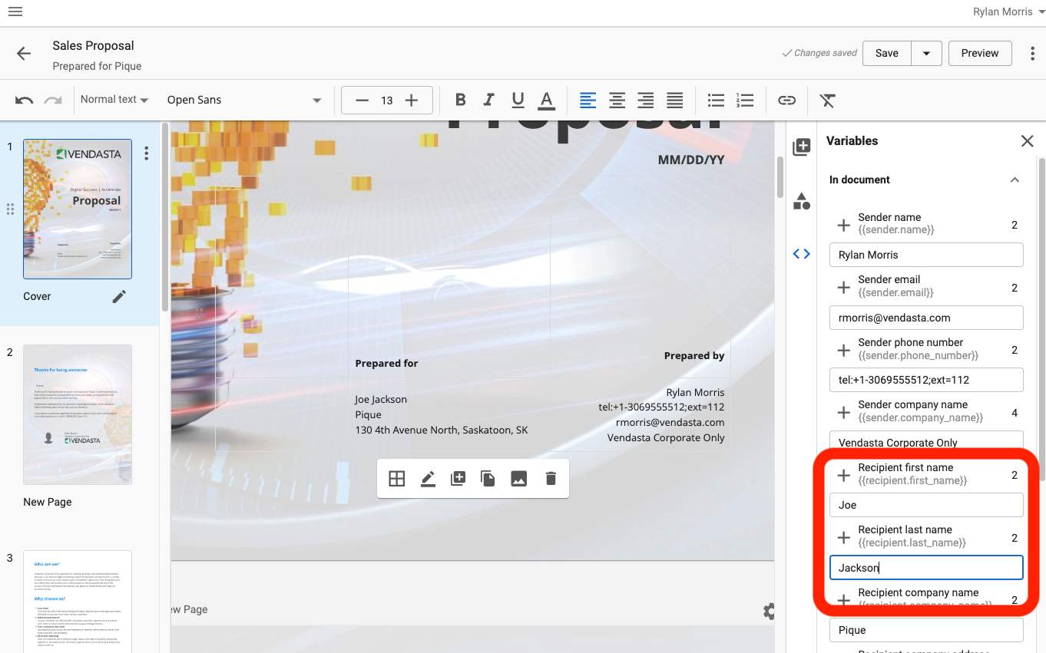Screen dimensions: 1046x653
Task: Insert the Sender company name variable
Action: click(843, 412)
